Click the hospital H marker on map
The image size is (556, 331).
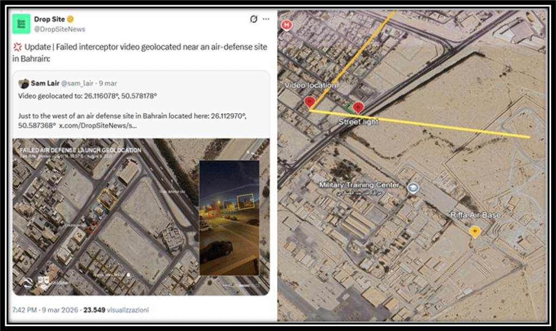[286, 24]
